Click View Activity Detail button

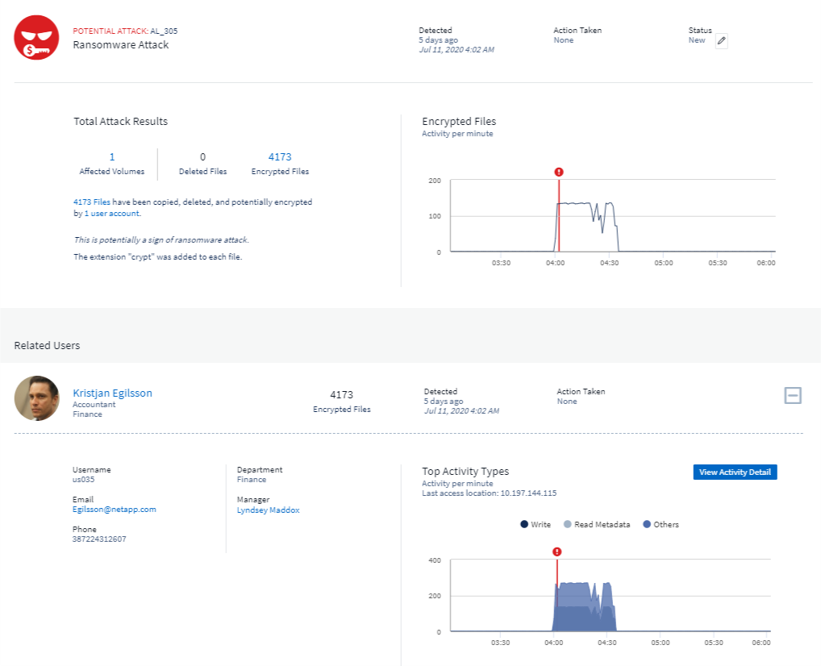(x=734, y=472)
